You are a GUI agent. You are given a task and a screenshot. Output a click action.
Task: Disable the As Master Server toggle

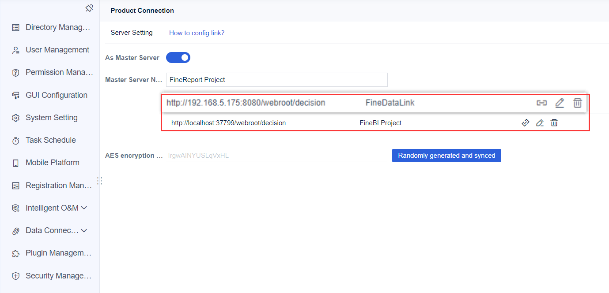(x=178, y=57)
